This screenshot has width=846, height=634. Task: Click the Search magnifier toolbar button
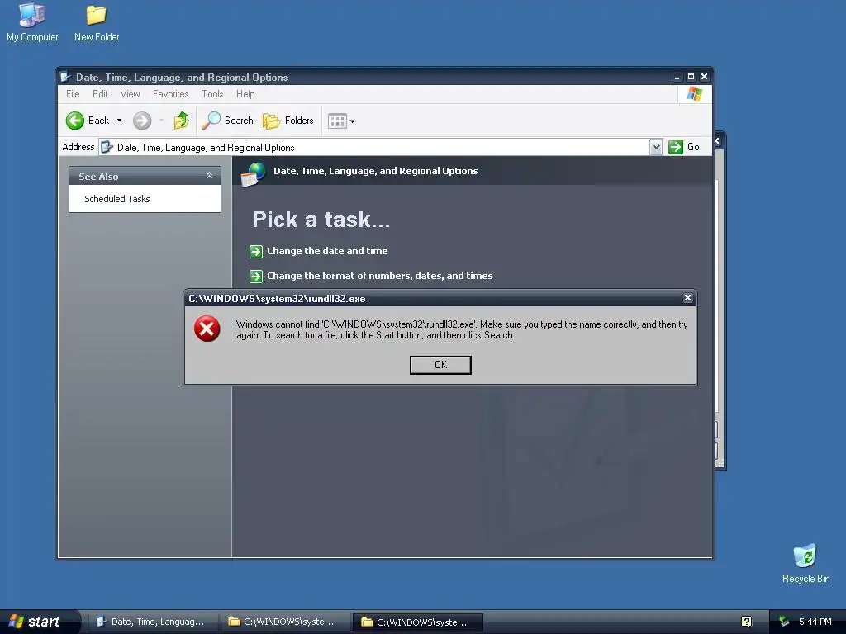[227, 121]
